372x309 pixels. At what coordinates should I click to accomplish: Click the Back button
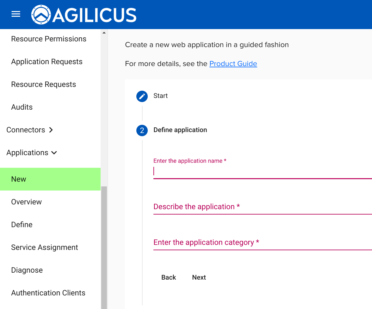[169, 277]
